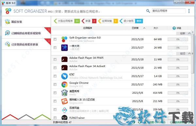Viewport: 196px width, 126px height.
Task: Click the app icon in the title bar
Action: pos(3,3)
